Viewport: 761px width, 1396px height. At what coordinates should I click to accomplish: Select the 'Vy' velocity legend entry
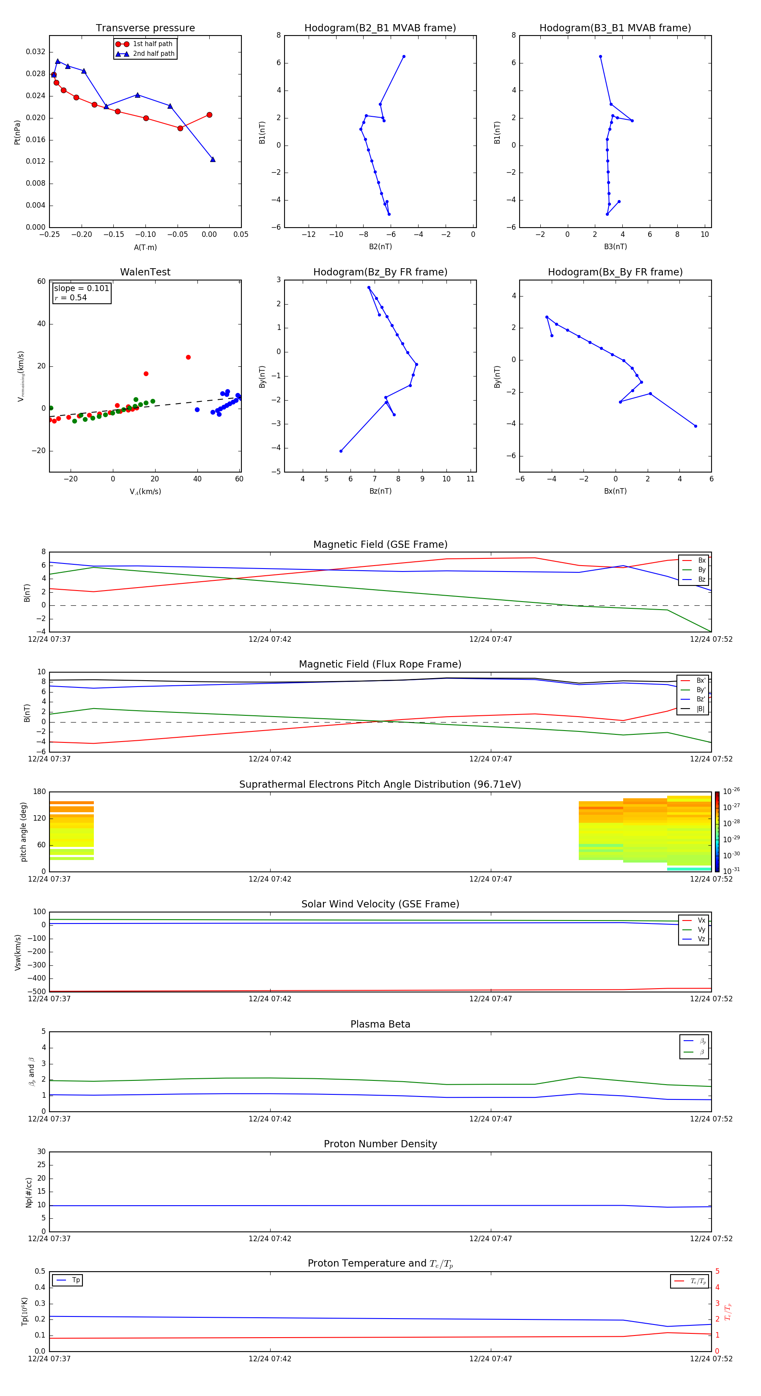click(x=694, y=929)
